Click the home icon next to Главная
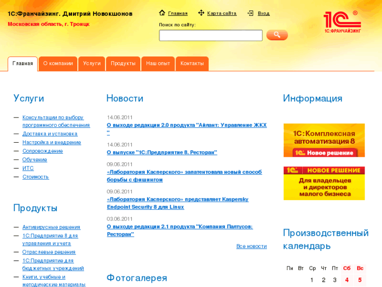 pyautogui.click(x=162, y=13)
